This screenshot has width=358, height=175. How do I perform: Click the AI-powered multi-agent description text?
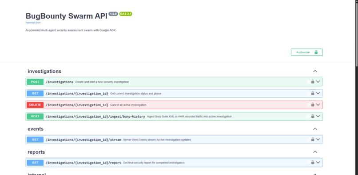pos(71,30)
